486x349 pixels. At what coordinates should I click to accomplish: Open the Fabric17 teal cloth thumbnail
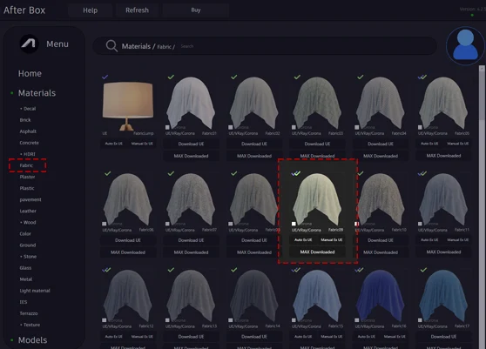pos(443,296)
